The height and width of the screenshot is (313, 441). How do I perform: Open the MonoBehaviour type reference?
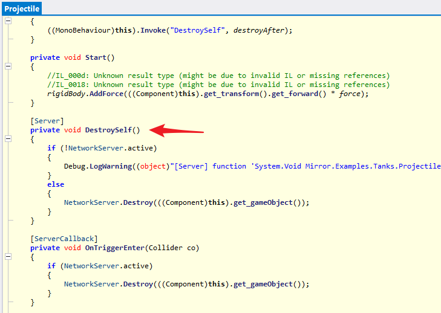[83, 30]
